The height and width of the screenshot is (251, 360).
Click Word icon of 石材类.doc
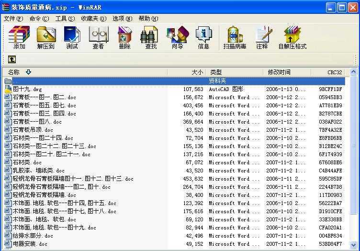8,162
